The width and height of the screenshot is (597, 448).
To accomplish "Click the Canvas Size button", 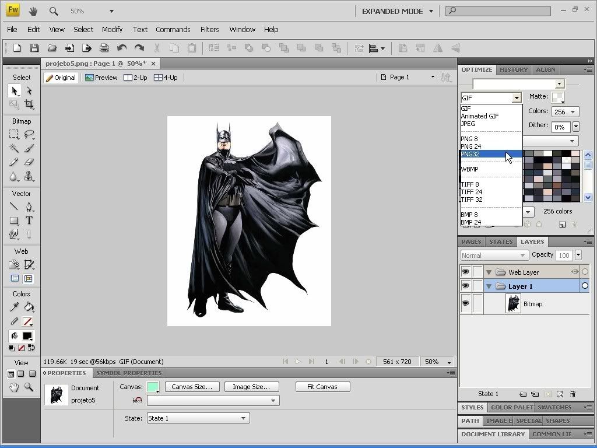I will point(192,387).
